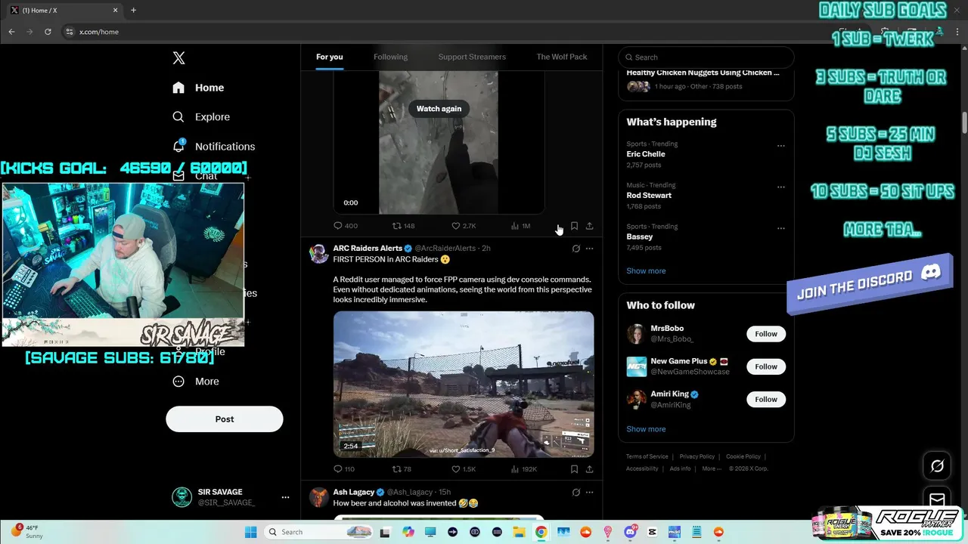Open options for the Rod Stewart trend
The image size is (968, 544).
[x=781, y=187]
